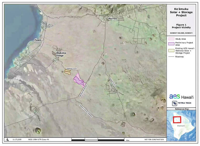This screenshot has width=200, height=146.
Task: Click the 1:175,000 scale text
Action: coord(16,139)
